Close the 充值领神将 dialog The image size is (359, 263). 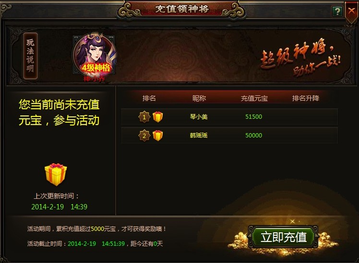coord(352,11)
